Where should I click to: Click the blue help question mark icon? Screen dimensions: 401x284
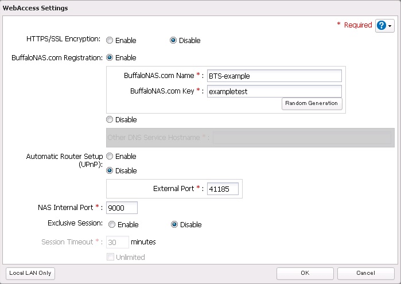pos(382,26)
